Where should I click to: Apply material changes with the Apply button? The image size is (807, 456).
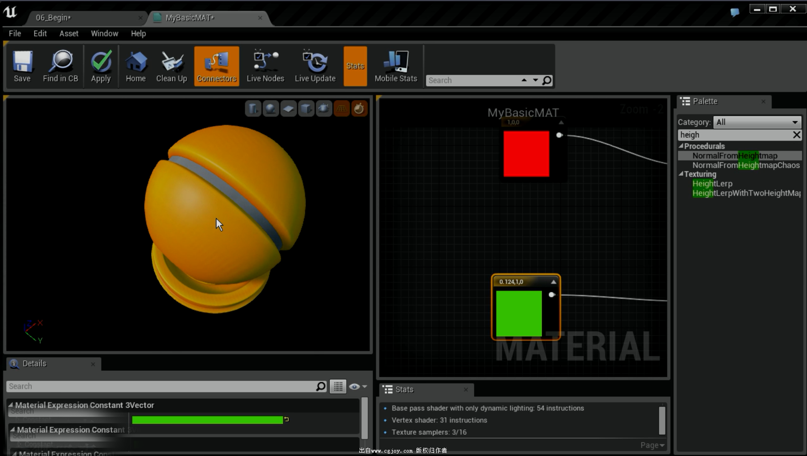click(101, 66)
